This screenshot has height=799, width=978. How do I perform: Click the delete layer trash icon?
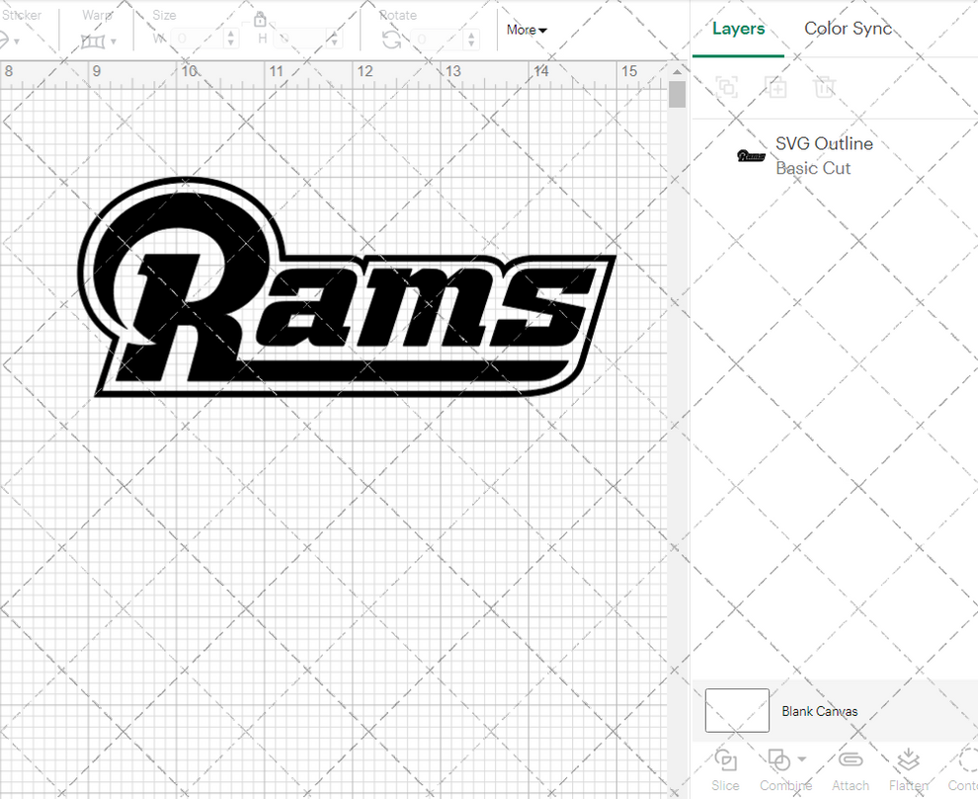tap(825, 87)
